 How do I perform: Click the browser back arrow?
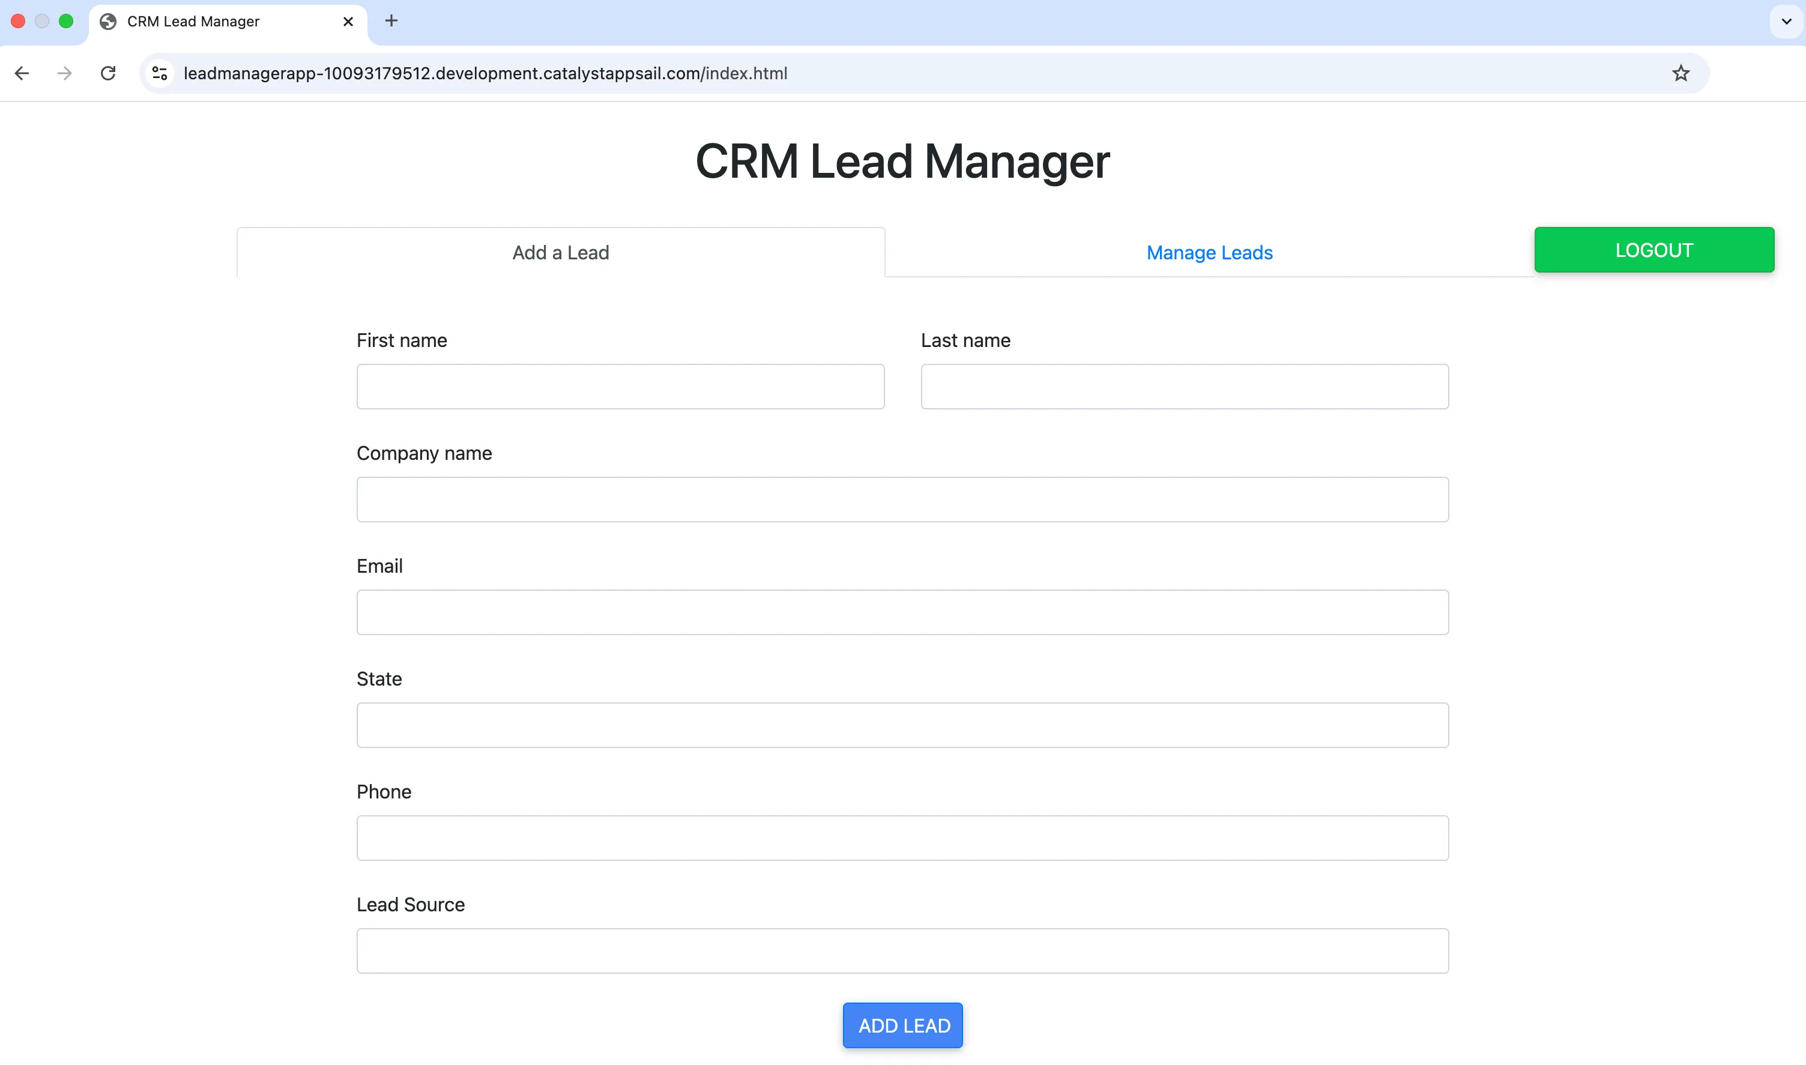22,73
